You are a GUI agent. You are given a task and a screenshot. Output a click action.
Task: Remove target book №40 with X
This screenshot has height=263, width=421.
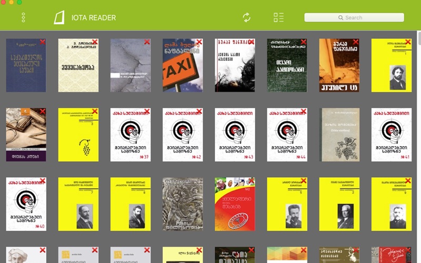43,180
